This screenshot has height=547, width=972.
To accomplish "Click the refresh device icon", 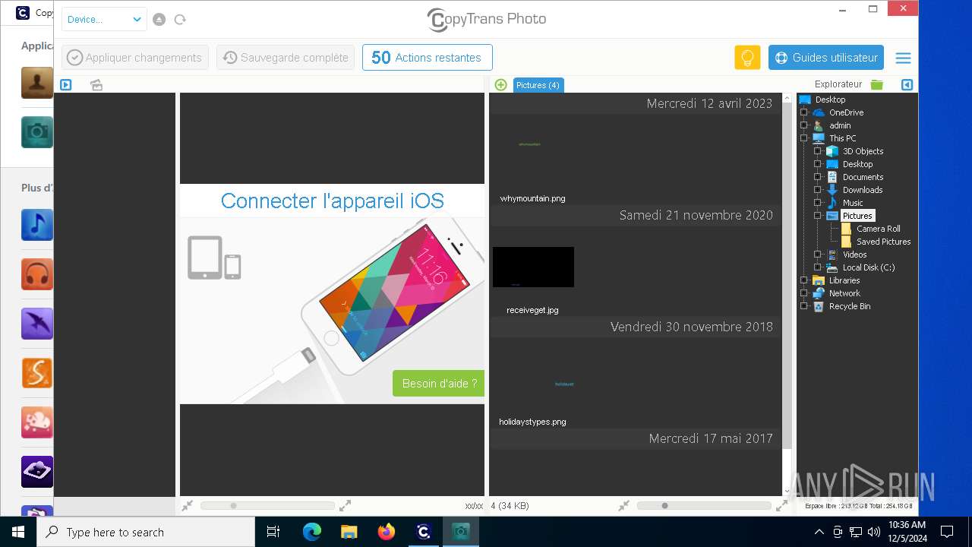I will tap(180, 20).
